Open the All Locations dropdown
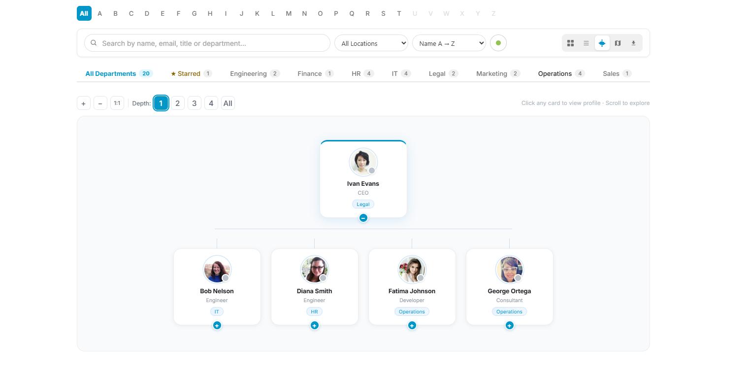Screen dimensions: 750x378 tap(371, 43)
